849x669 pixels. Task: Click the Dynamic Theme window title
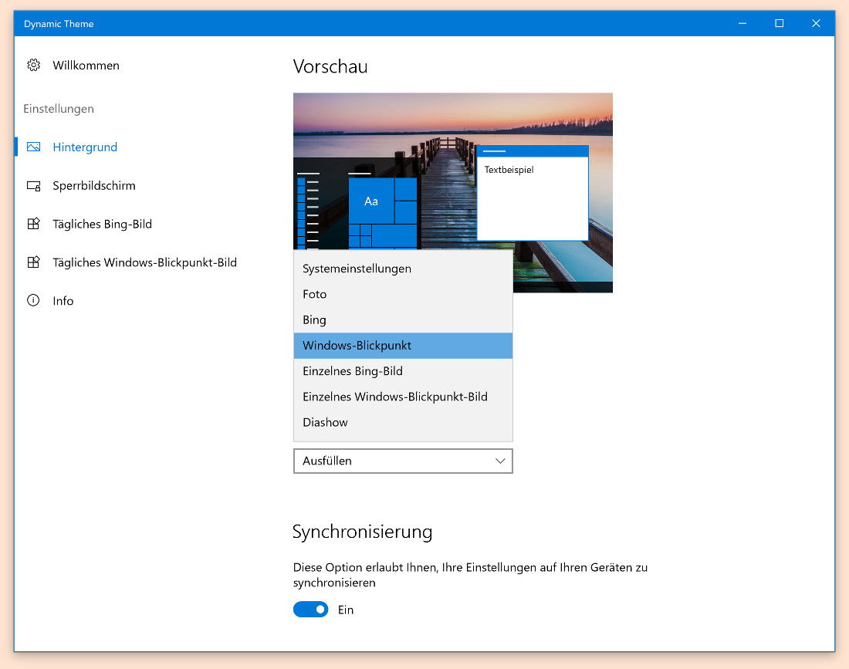(x=59, y=24)
